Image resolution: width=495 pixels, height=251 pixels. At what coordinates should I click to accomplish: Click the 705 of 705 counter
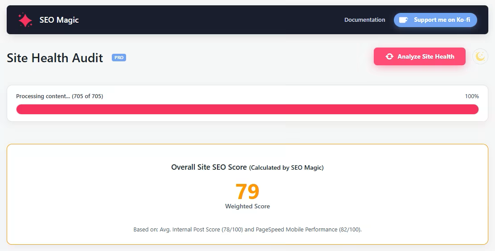[x=88, y=96]
